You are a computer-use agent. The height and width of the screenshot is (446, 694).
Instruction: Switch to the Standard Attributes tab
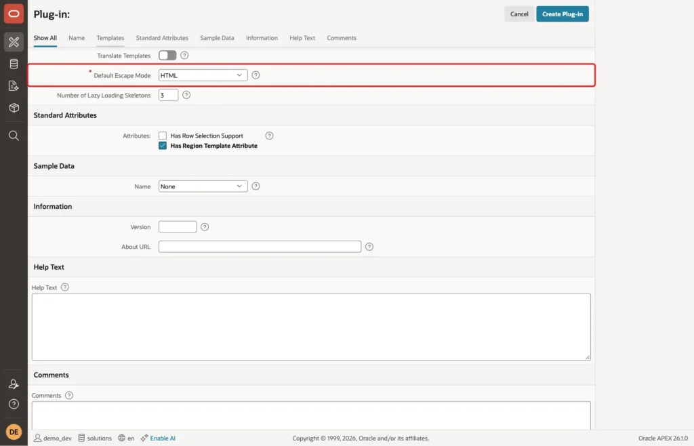[162, 38]
